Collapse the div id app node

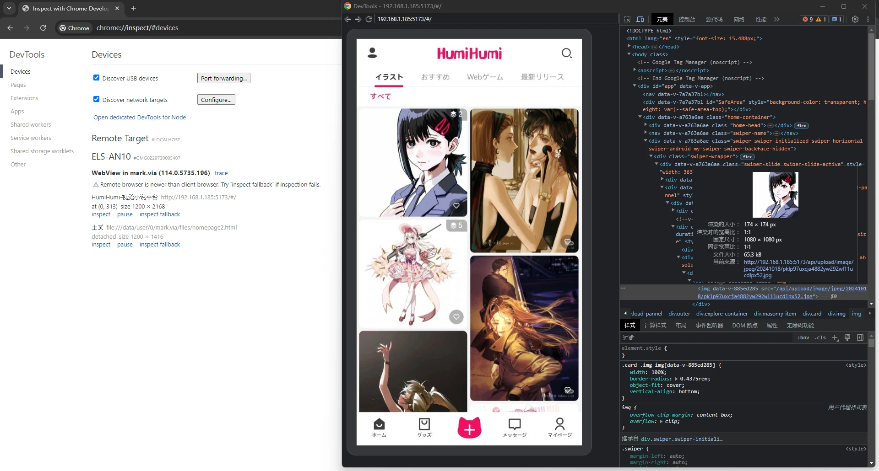(635, 86)
